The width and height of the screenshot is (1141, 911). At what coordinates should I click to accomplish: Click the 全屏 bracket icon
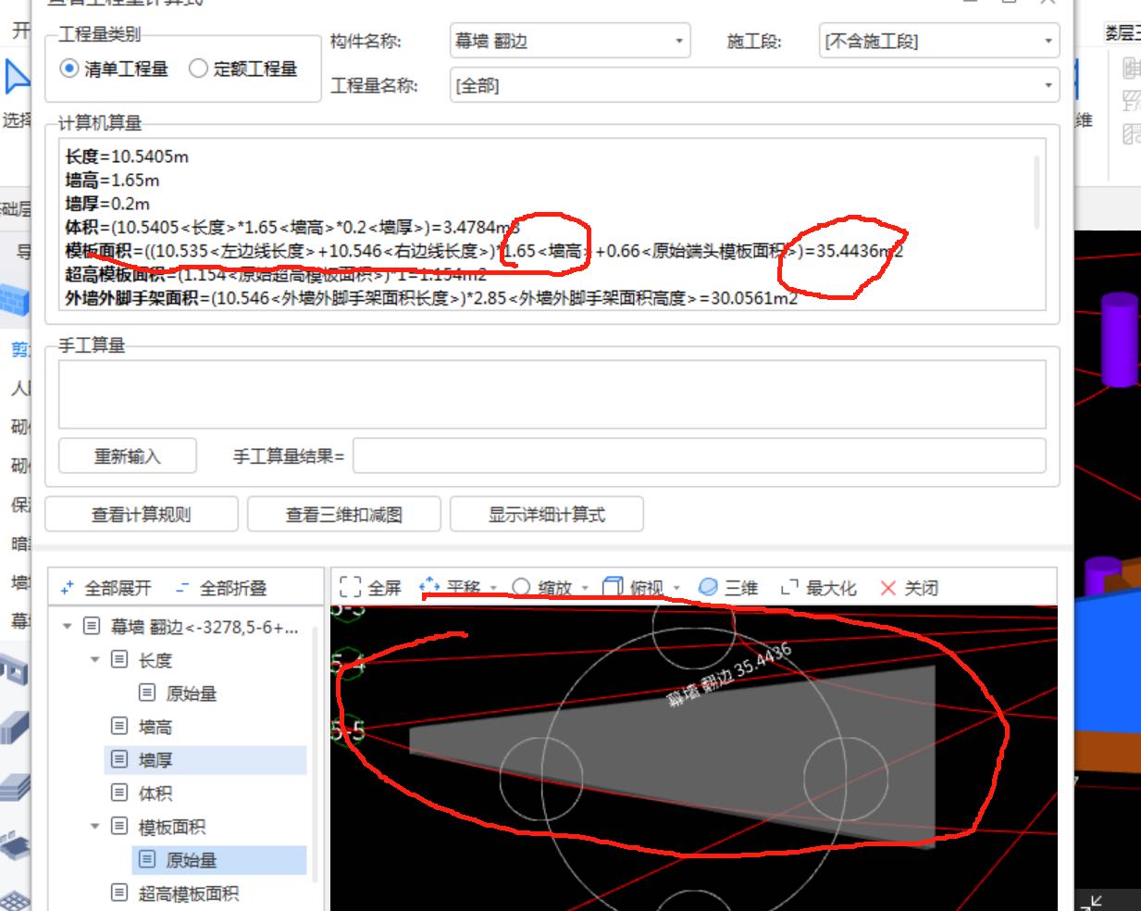click(350, 588)
